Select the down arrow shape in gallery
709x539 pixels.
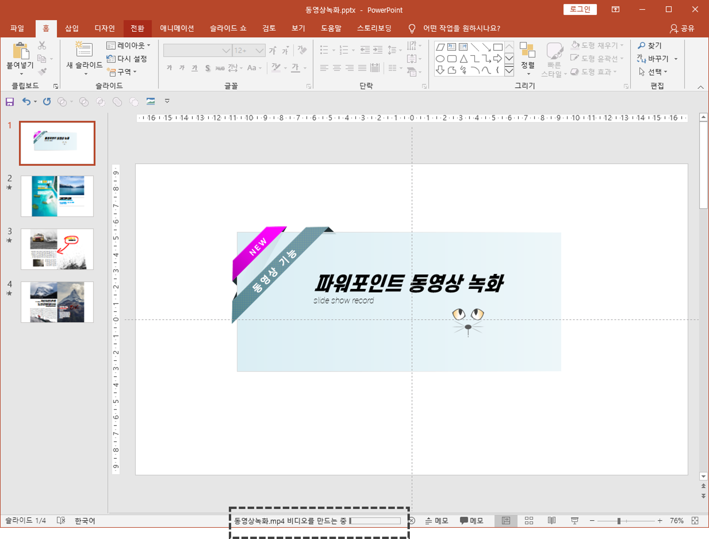[440, 70]
